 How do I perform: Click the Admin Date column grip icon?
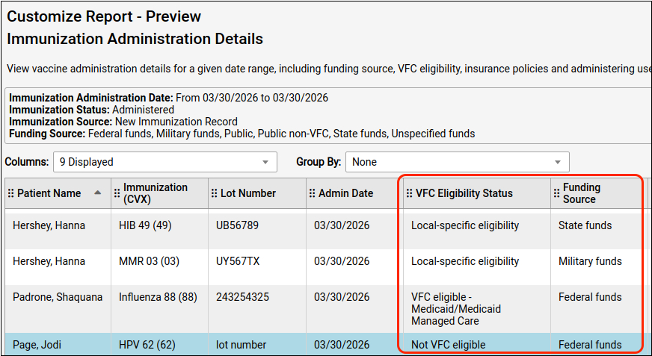click(x=312, y=193)
